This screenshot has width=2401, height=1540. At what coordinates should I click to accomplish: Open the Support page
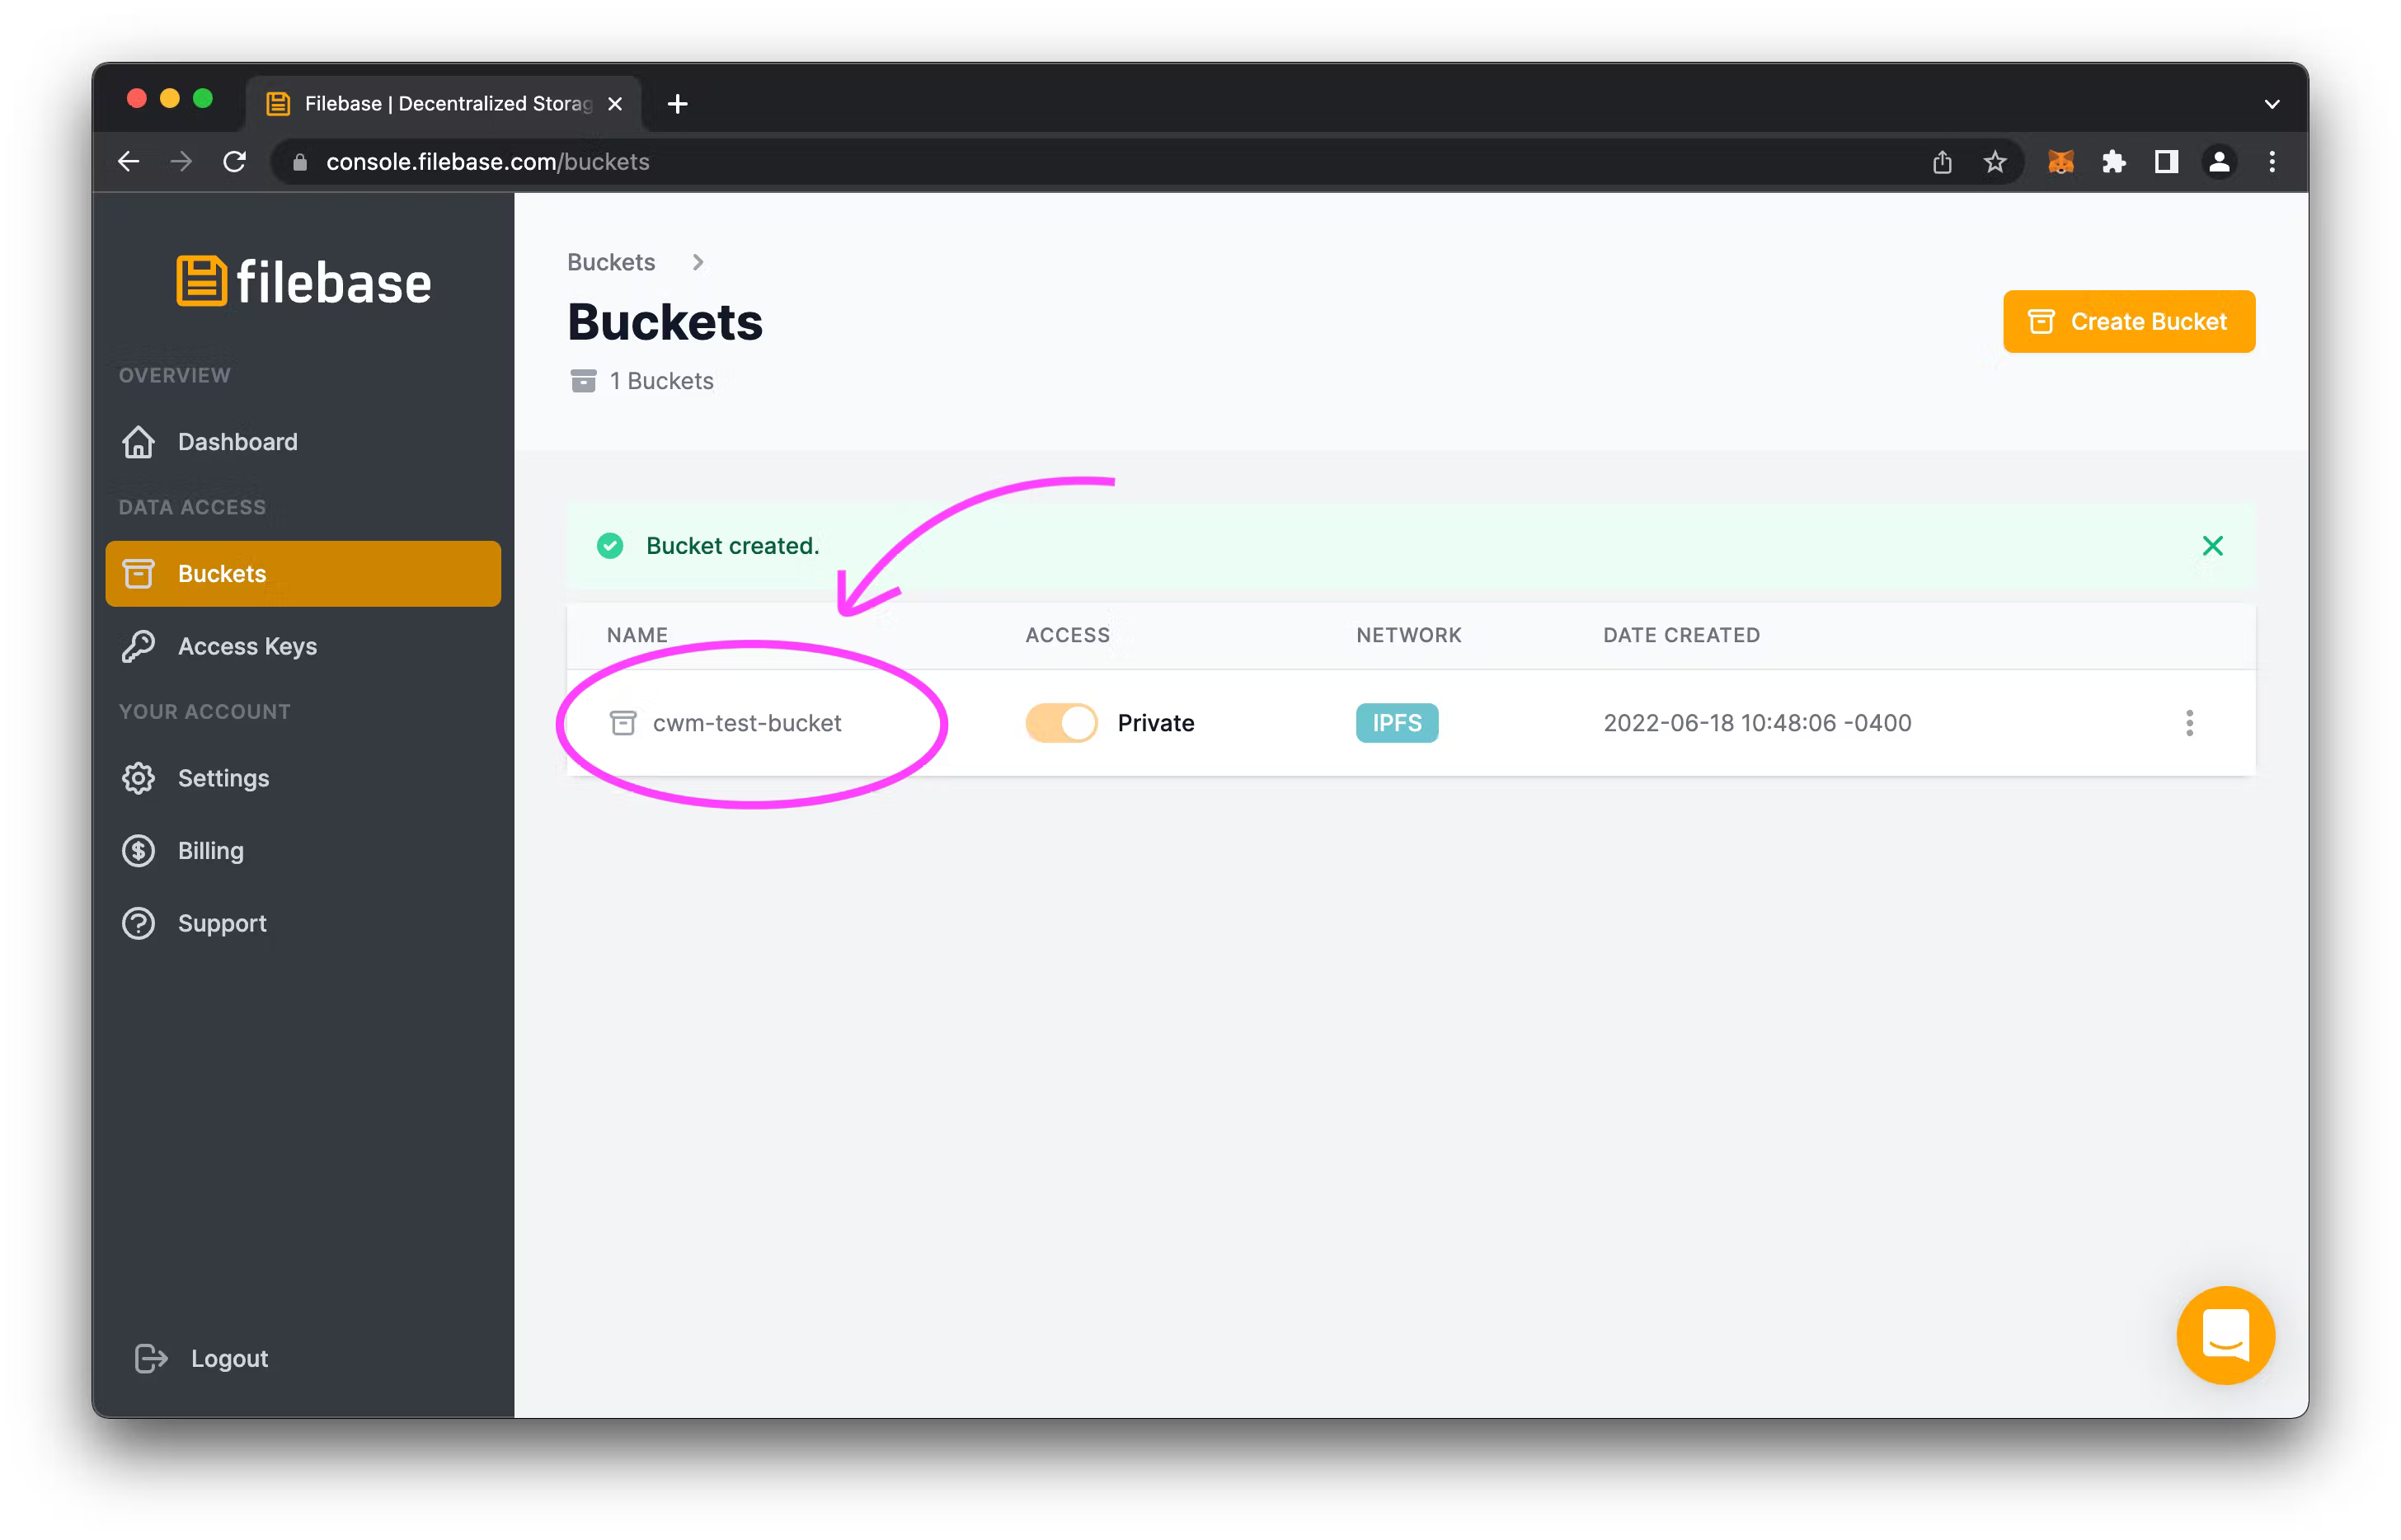pos(221,922)
